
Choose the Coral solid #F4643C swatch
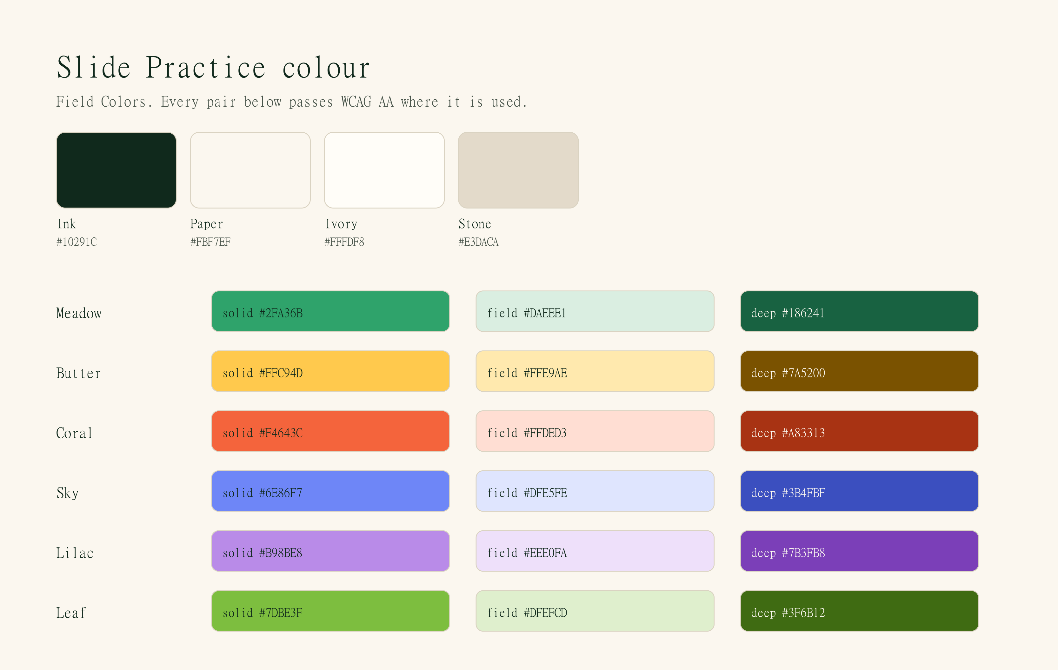(x=330, y=431)
